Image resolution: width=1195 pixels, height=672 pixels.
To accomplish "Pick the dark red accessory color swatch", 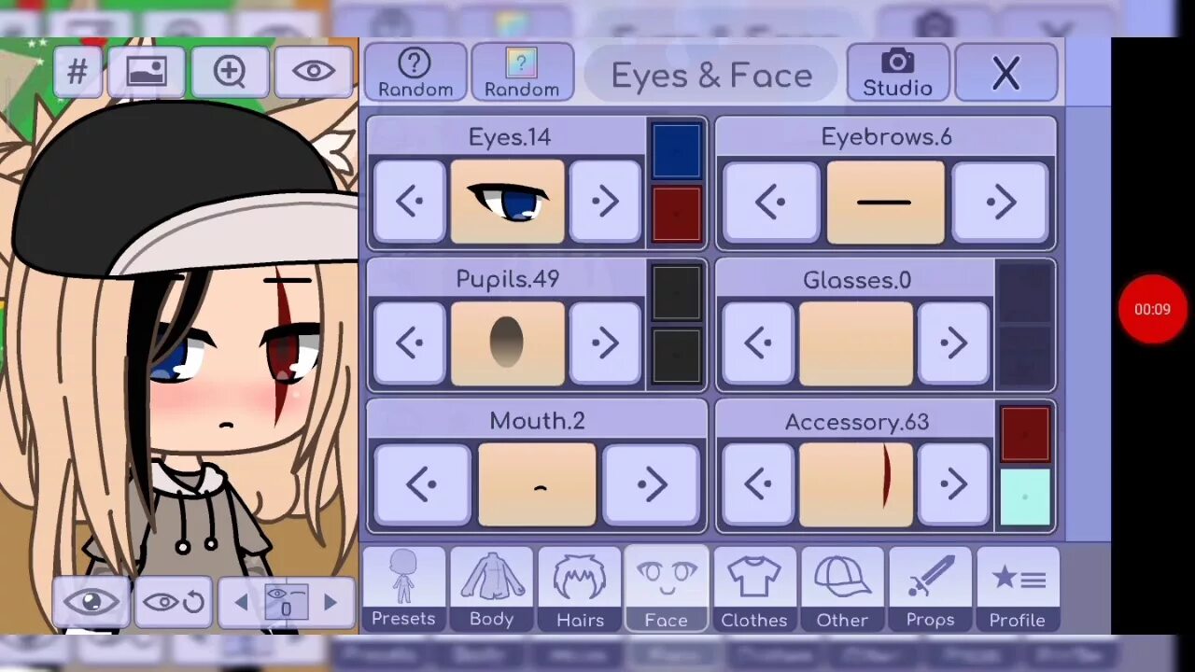I will coord(1025,434).
